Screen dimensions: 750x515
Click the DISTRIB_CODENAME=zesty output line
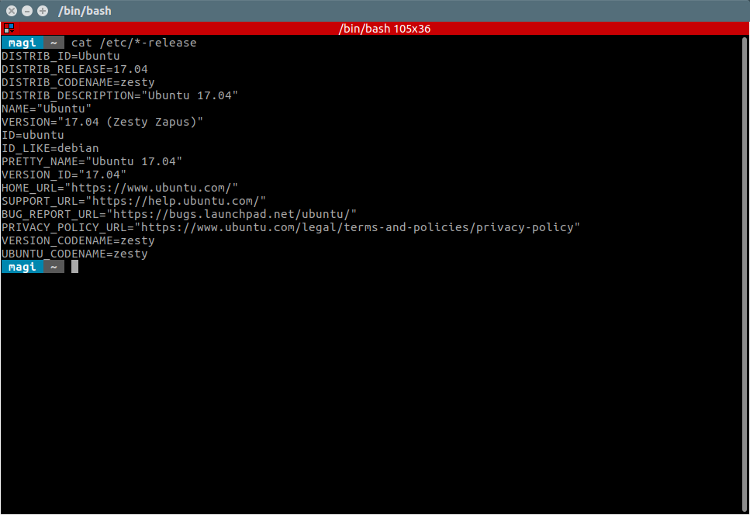78,82
